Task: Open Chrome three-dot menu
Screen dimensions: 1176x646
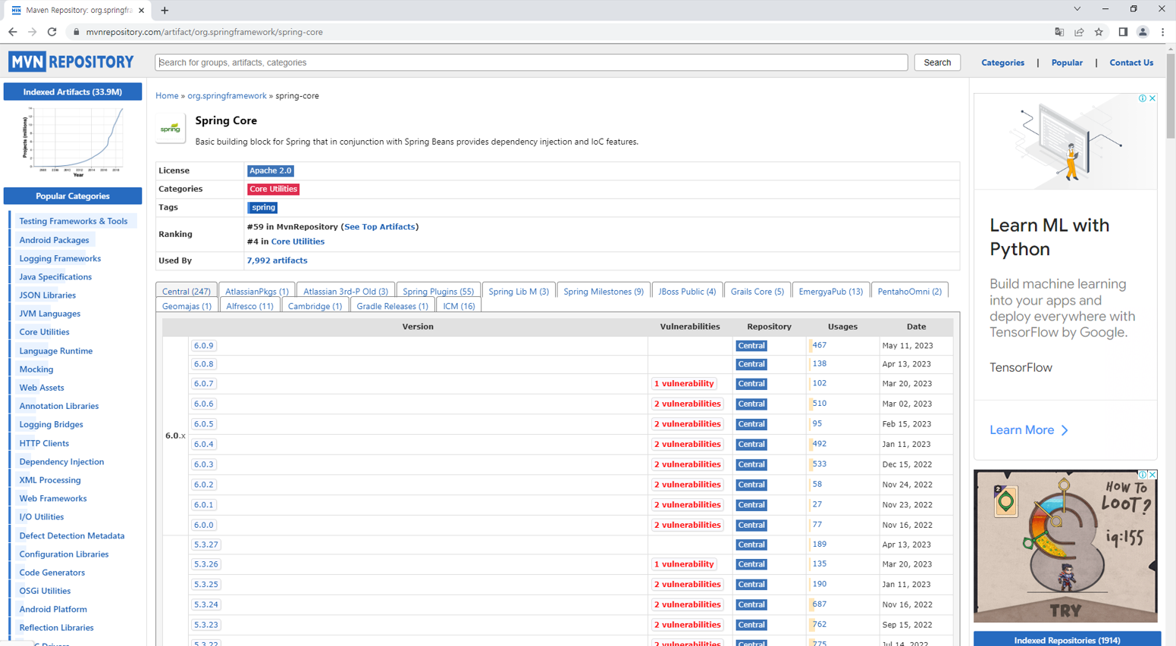Action: [x=1162, y=32]
